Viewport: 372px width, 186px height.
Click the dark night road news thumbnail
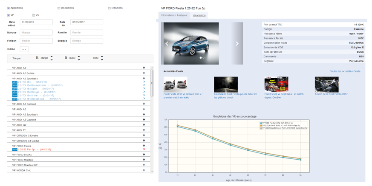point(226,85)
